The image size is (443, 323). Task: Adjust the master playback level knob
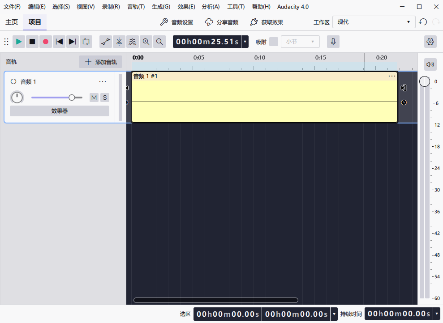[424, 81]
